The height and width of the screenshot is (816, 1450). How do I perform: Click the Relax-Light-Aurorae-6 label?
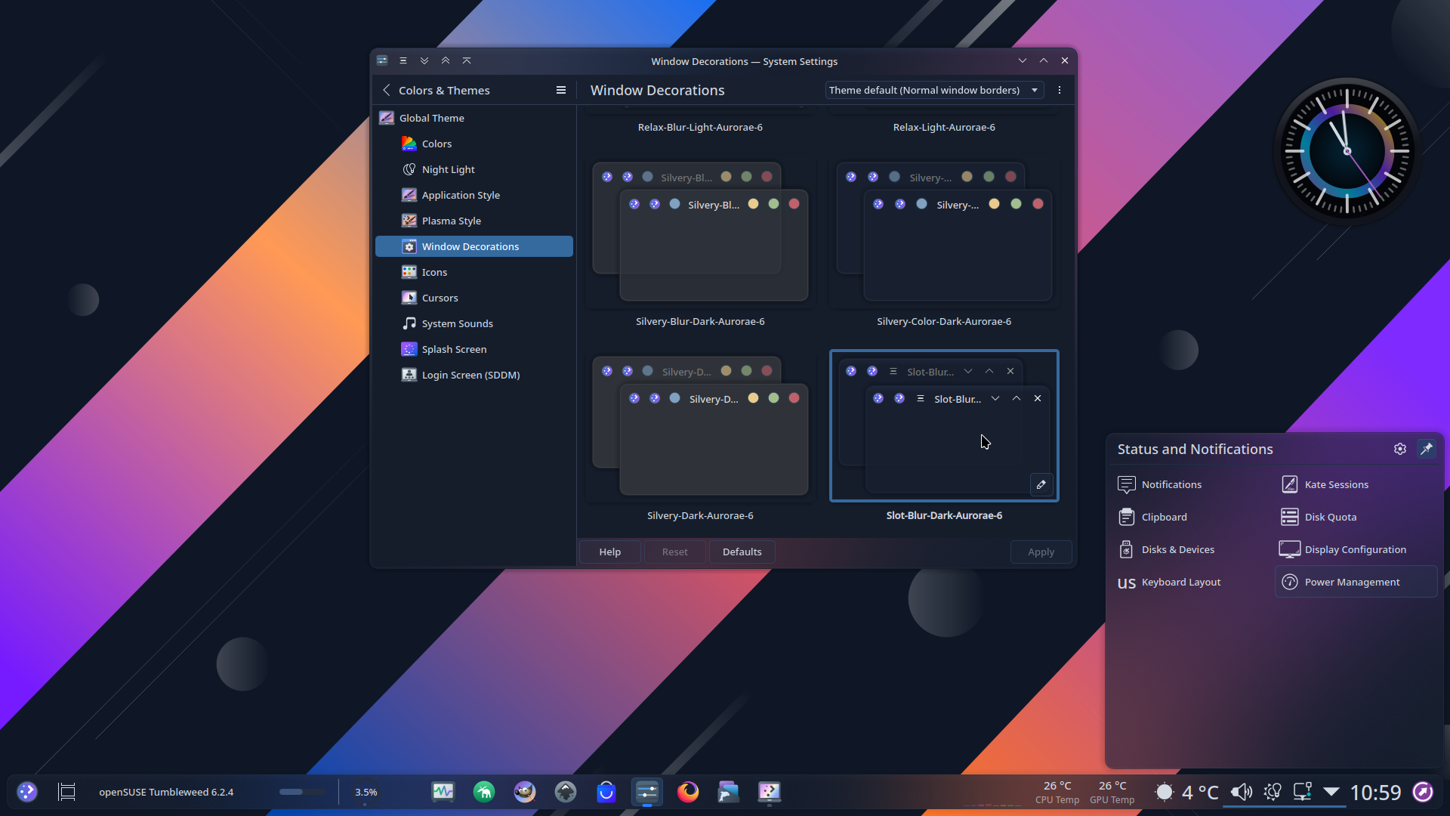pos(944,127)
